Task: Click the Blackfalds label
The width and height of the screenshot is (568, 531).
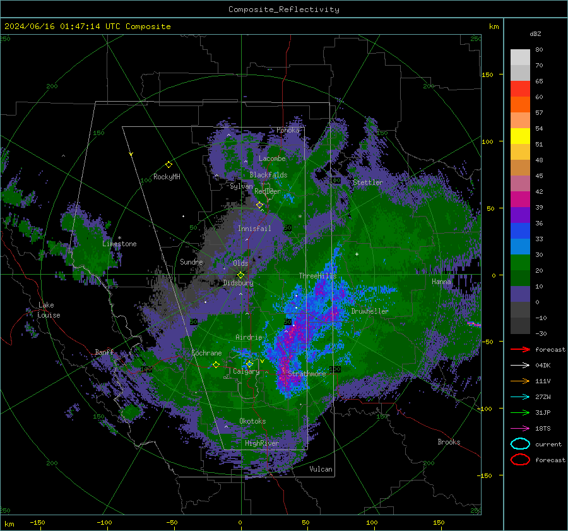Action: tap(268, 175)
